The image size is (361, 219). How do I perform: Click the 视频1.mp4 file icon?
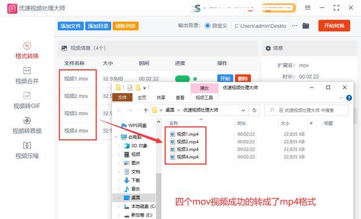(x=173, y=134)
